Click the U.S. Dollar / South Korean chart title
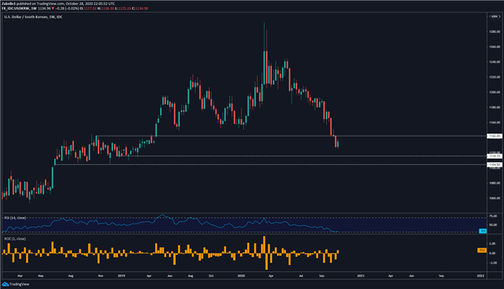 [33, 17]
